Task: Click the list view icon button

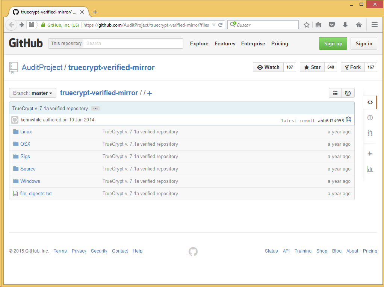Action: point(335,93)
